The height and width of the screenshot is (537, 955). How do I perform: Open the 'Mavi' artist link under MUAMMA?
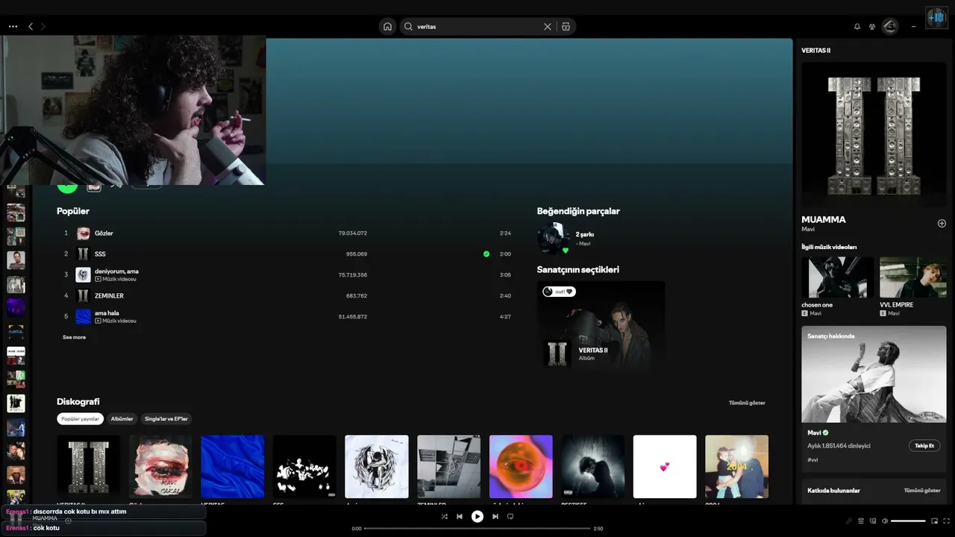click(808, 230)
